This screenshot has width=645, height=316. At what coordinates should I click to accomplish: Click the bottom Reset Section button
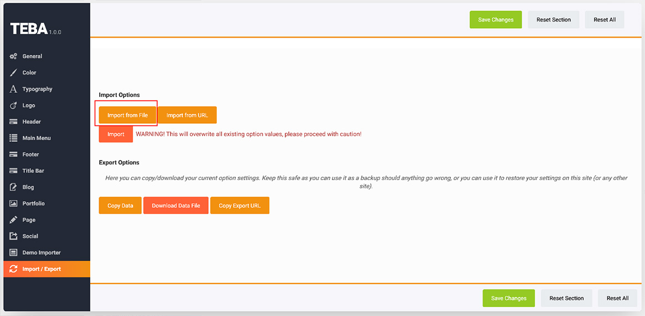coord(566,298)
